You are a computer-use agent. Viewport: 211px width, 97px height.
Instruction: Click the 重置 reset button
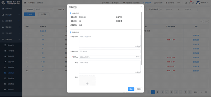44,14
